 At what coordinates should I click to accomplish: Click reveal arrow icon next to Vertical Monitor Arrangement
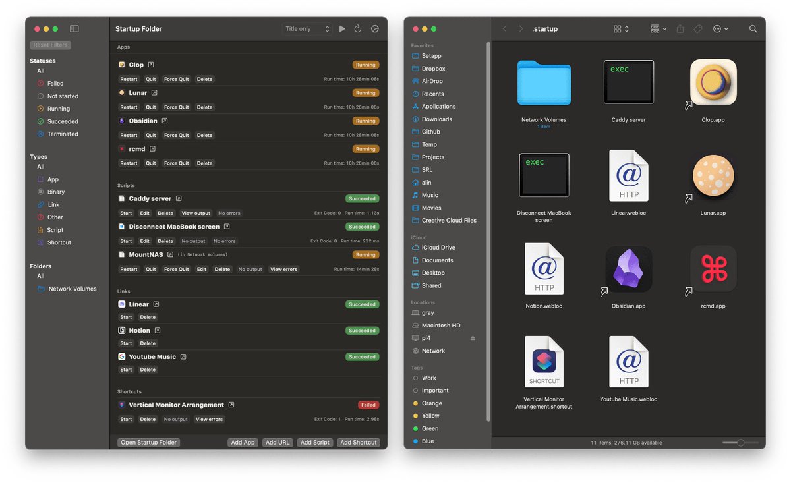click(231, 405)
